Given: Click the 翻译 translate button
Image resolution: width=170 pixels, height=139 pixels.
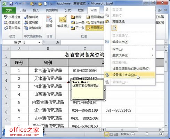Looking at the screenshot, I should pos(49,22).
